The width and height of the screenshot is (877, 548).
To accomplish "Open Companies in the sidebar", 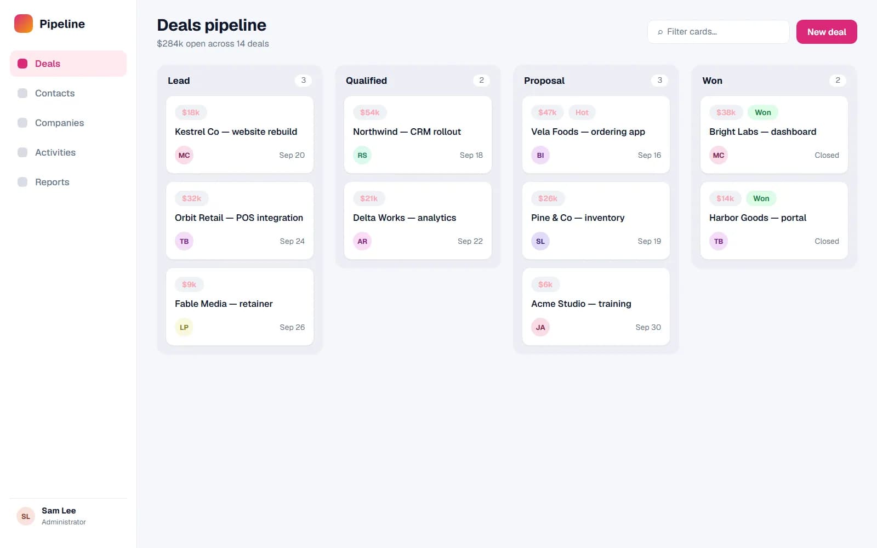I will click(x=68, y=123).
